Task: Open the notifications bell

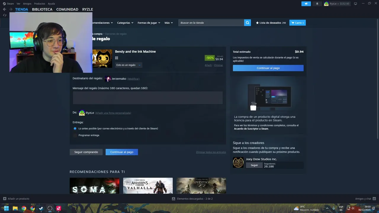Action: [x=317, y=4]
